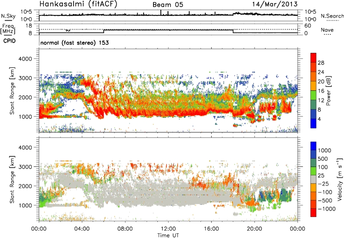Click the N.Sky legend label

tap(8, 16)
